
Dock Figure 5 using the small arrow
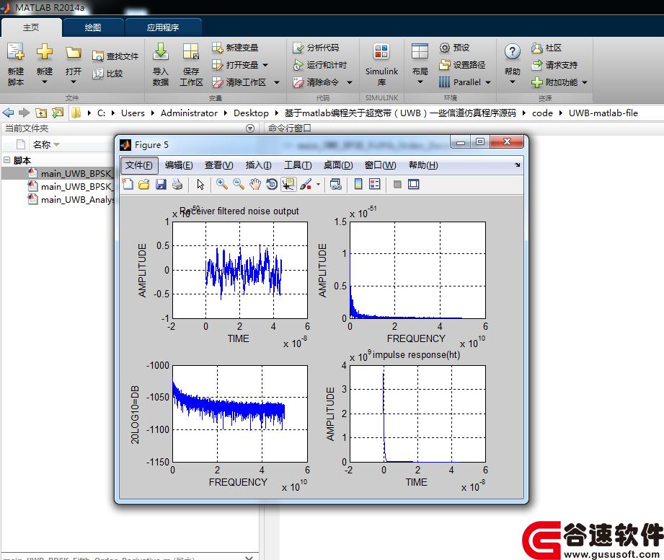(x=518, y=165)
